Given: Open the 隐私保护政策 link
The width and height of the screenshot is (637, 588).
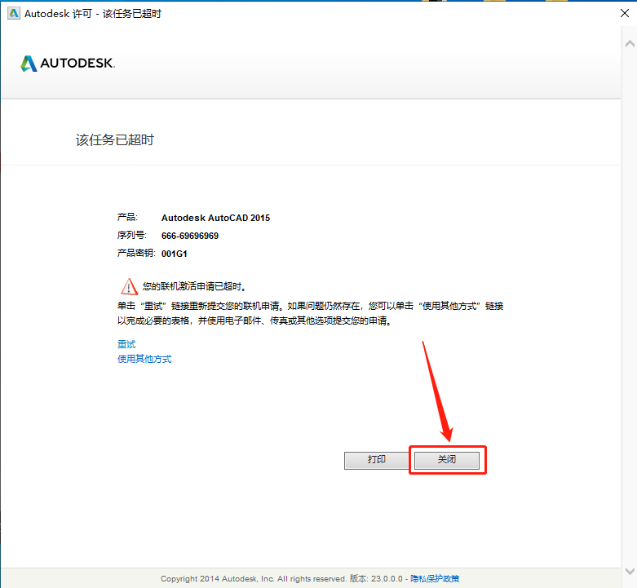Looking at the screenshot, I should [x=435, y=579].
